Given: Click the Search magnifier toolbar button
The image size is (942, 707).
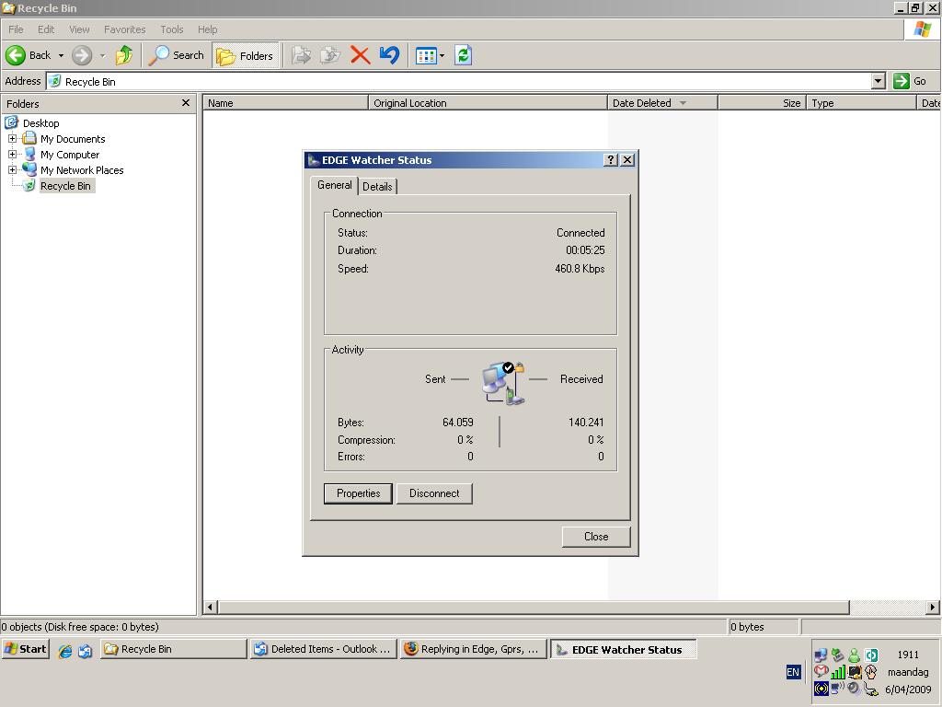Looking at the screenshot, I should 177,55.
